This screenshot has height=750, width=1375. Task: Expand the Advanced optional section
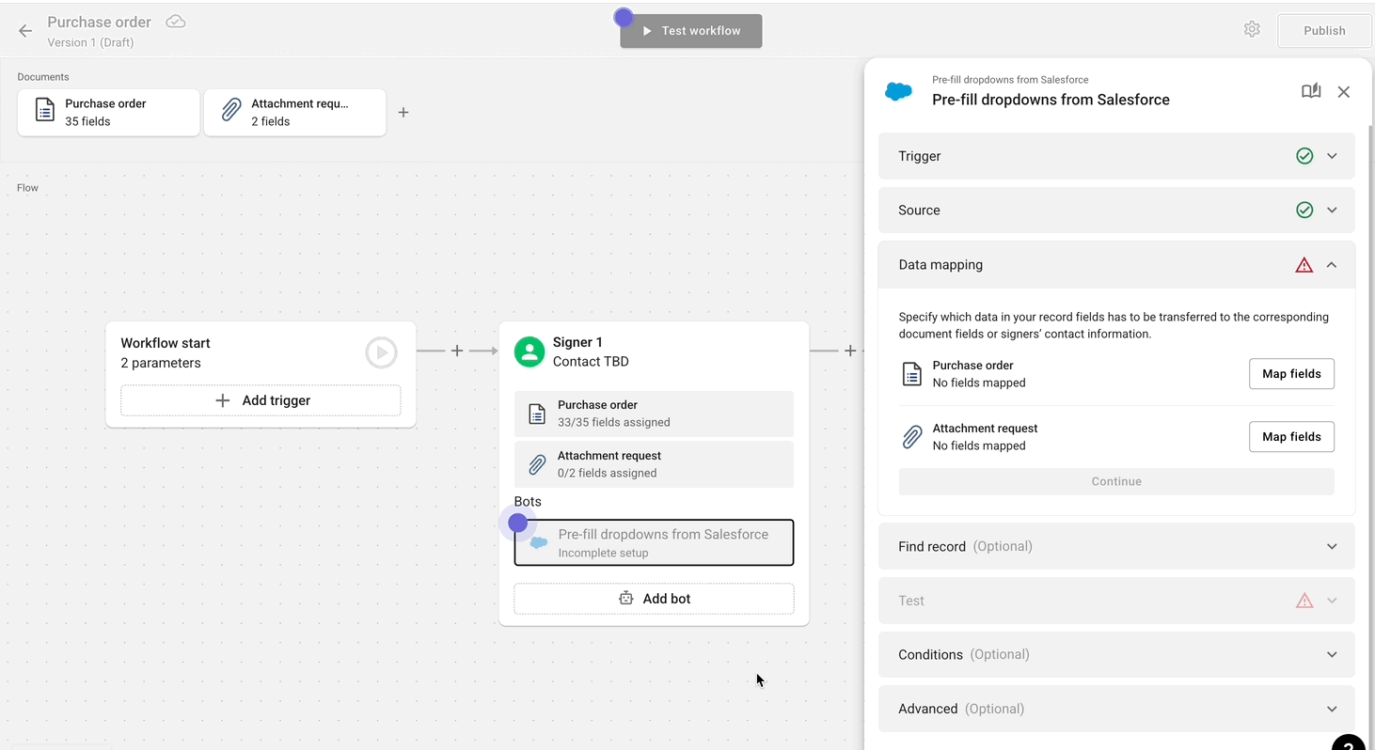coord(1332,709)
